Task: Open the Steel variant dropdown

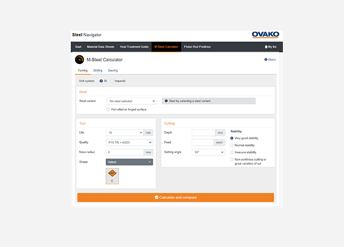Action: 131,101
